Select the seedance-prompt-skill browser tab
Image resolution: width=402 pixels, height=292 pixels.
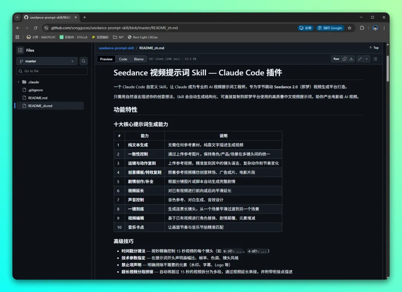(50, 17)
